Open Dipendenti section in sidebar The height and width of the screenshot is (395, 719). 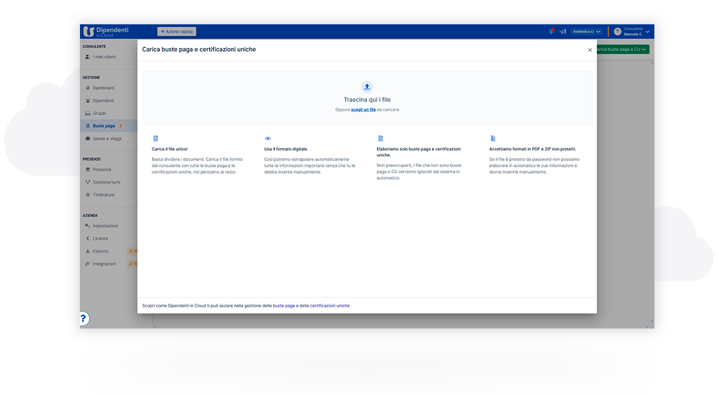coord(103,100)
